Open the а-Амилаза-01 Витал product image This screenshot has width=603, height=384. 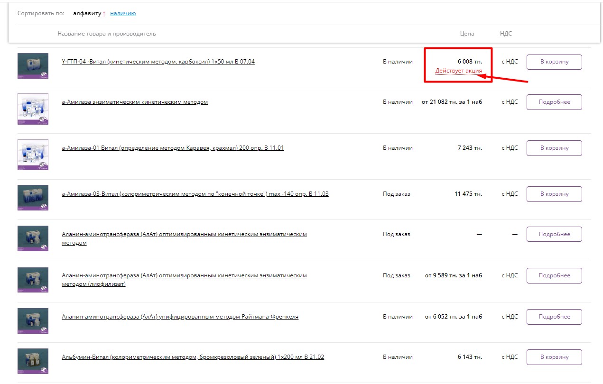point(33,155)
